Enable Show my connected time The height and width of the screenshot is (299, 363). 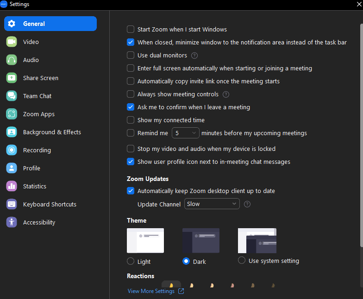click(131, 120)
